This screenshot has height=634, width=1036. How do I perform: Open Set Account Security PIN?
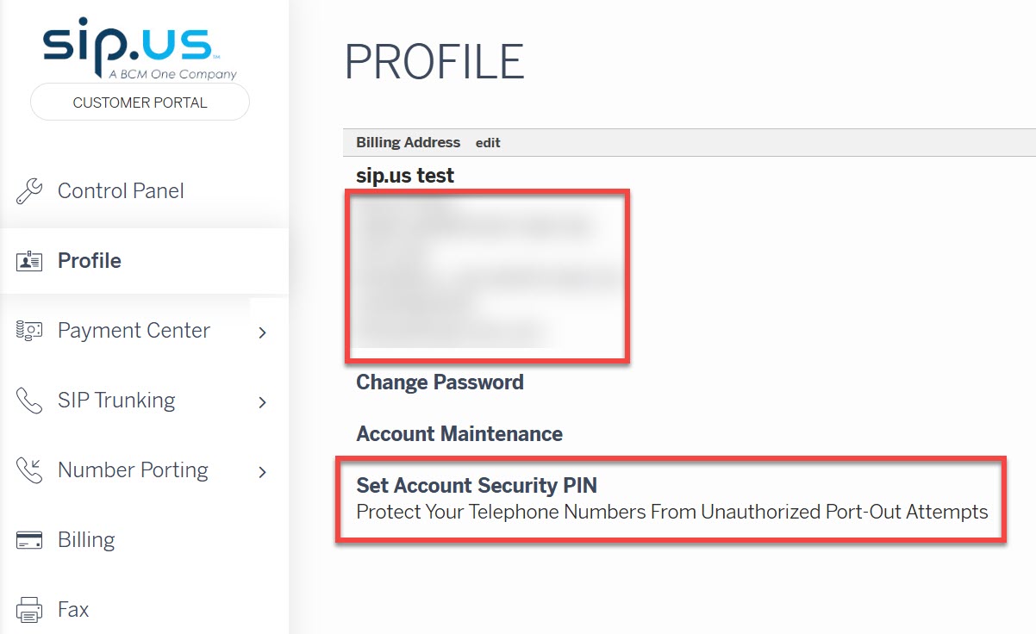tap(477, 486)
